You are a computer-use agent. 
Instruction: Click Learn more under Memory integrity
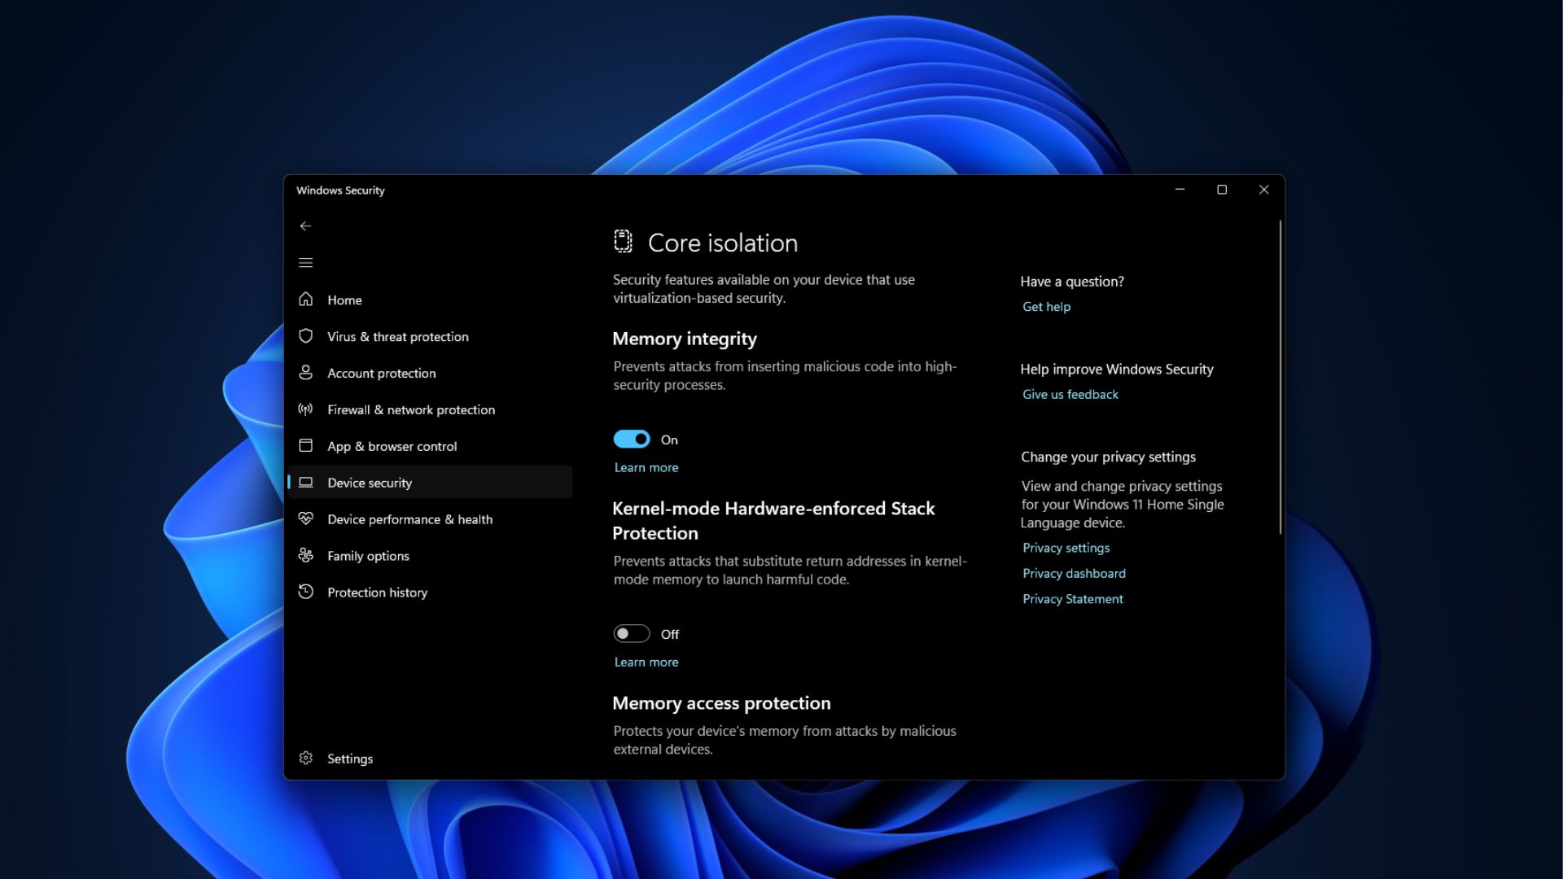point(646,467)
